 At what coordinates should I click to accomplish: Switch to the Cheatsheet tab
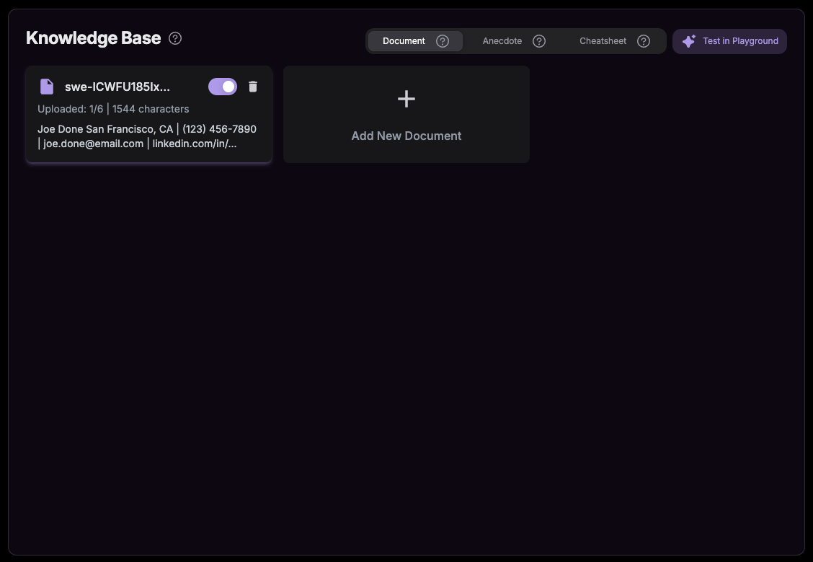[603, 41]
